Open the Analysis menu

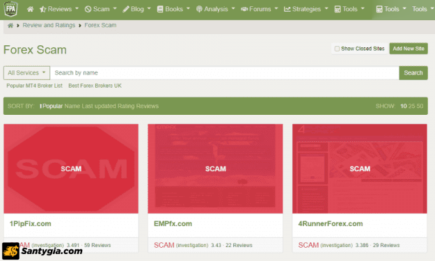coord(216,9)
